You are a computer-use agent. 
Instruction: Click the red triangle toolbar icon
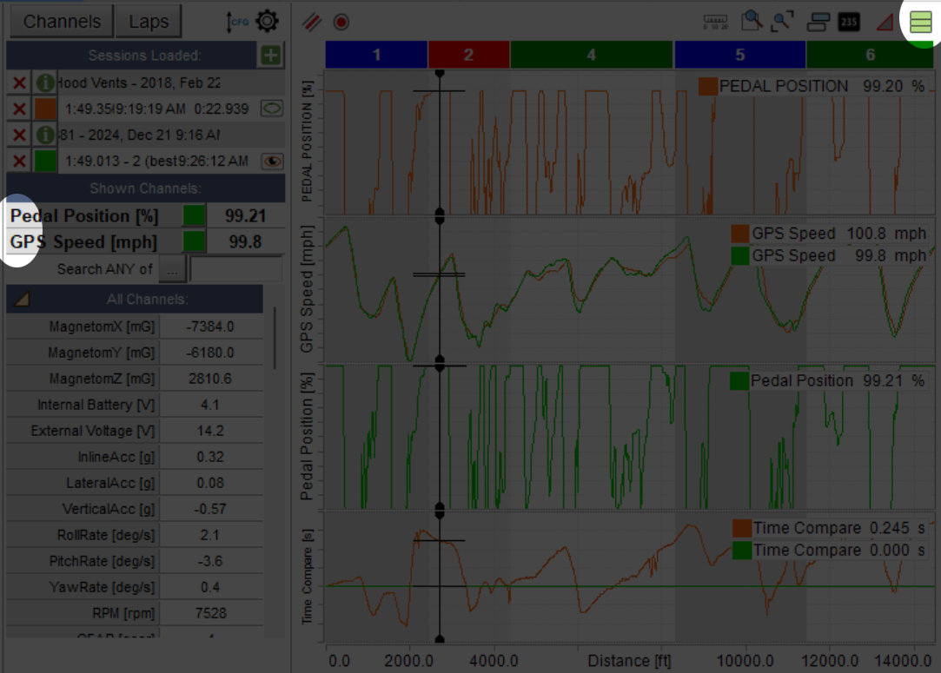coord(885,23)
